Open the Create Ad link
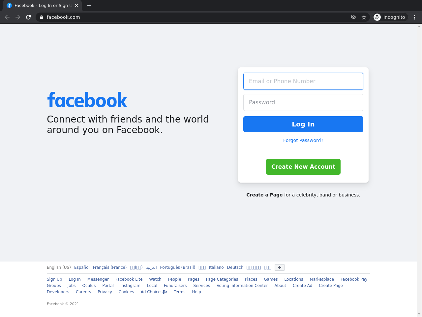 point(302,286)
